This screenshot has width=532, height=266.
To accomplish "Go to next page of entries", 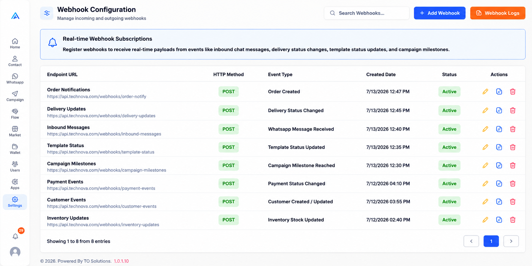I will (x=511, y=241).
